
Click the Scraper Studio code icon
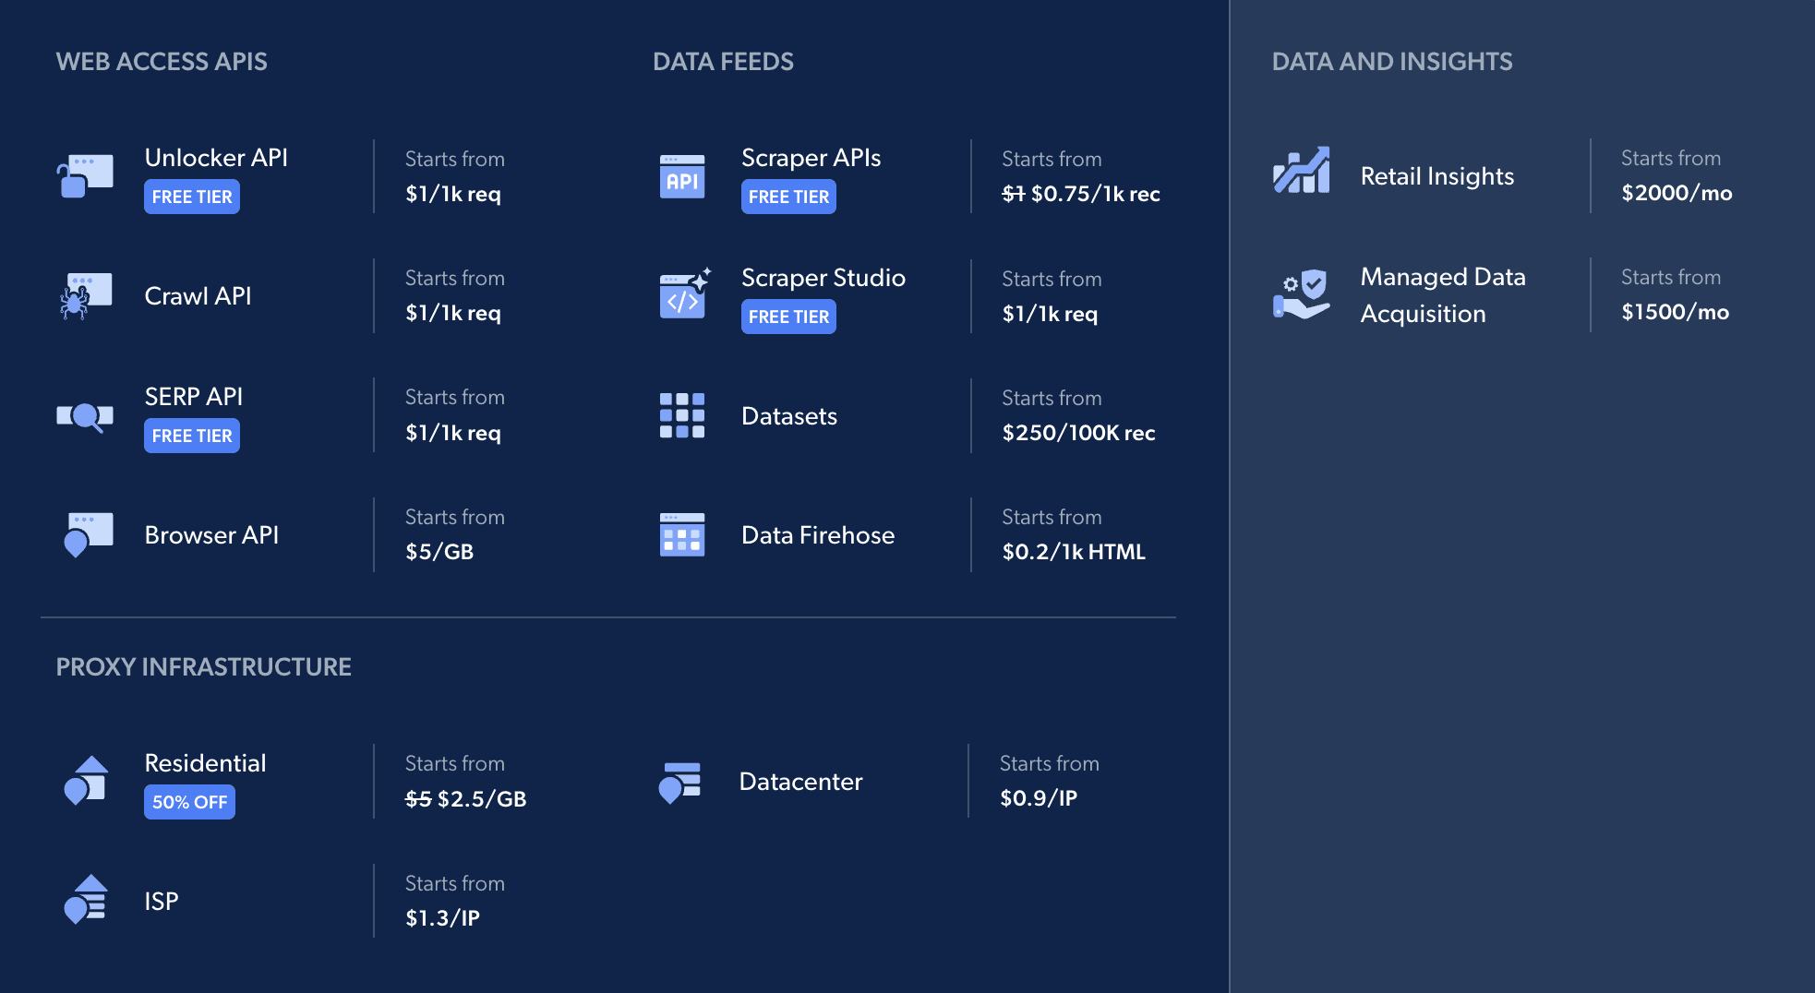pos(685,294)
